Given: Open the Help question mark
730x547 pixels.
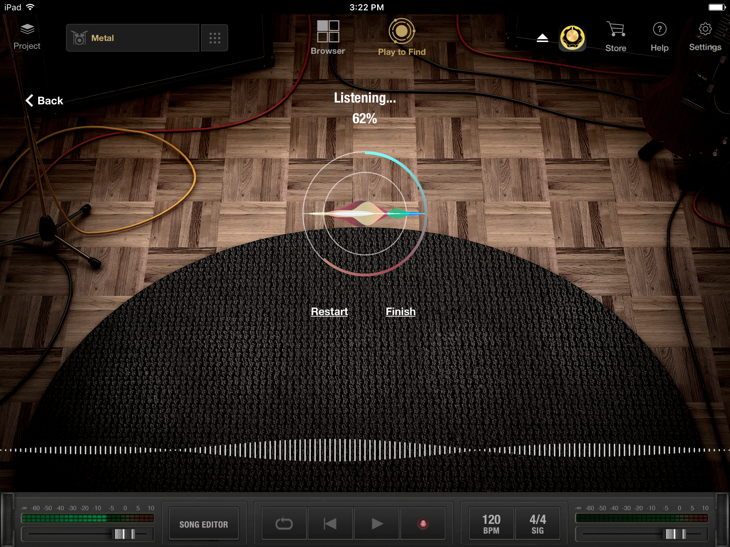Looking at the screenshot, I should click(x=659, y=37).
